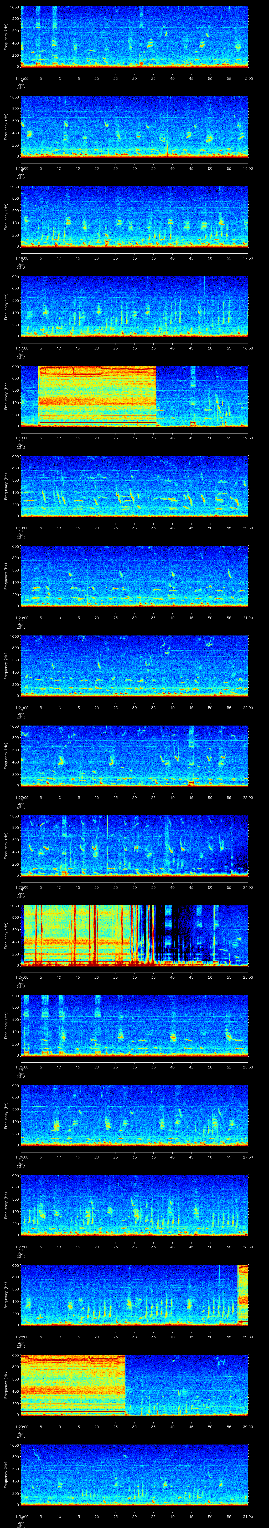Click the 16:00 end time label
This screenshot has height=1528, width=269.
coord(248,169)
